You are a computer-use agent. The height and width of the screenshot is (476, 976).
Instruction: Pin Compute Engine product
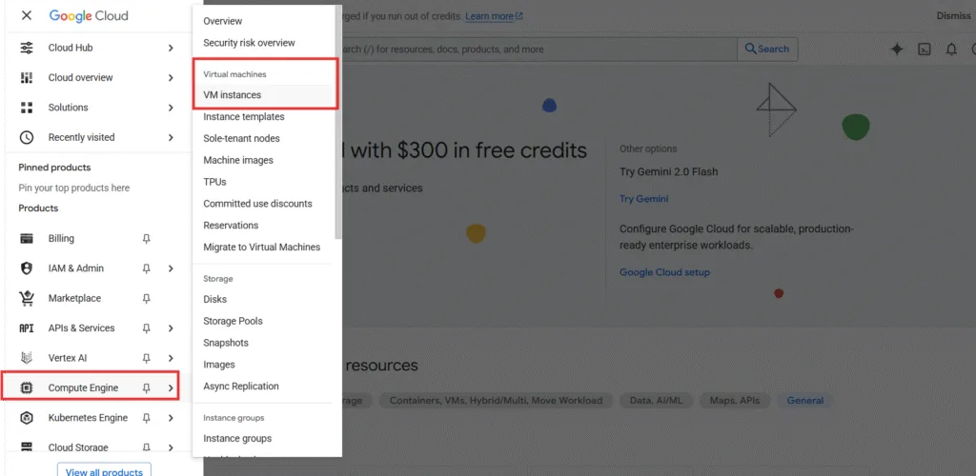click(146, 387)
